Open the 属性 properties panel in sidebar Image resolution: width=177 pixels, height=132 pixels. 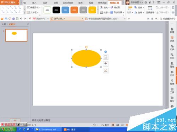(x=172, y=65)
